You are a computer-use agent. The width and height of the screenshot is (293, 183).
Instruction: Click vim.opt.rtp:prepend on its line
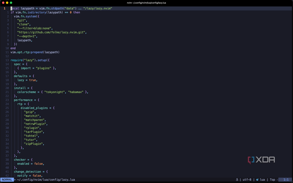27,52
